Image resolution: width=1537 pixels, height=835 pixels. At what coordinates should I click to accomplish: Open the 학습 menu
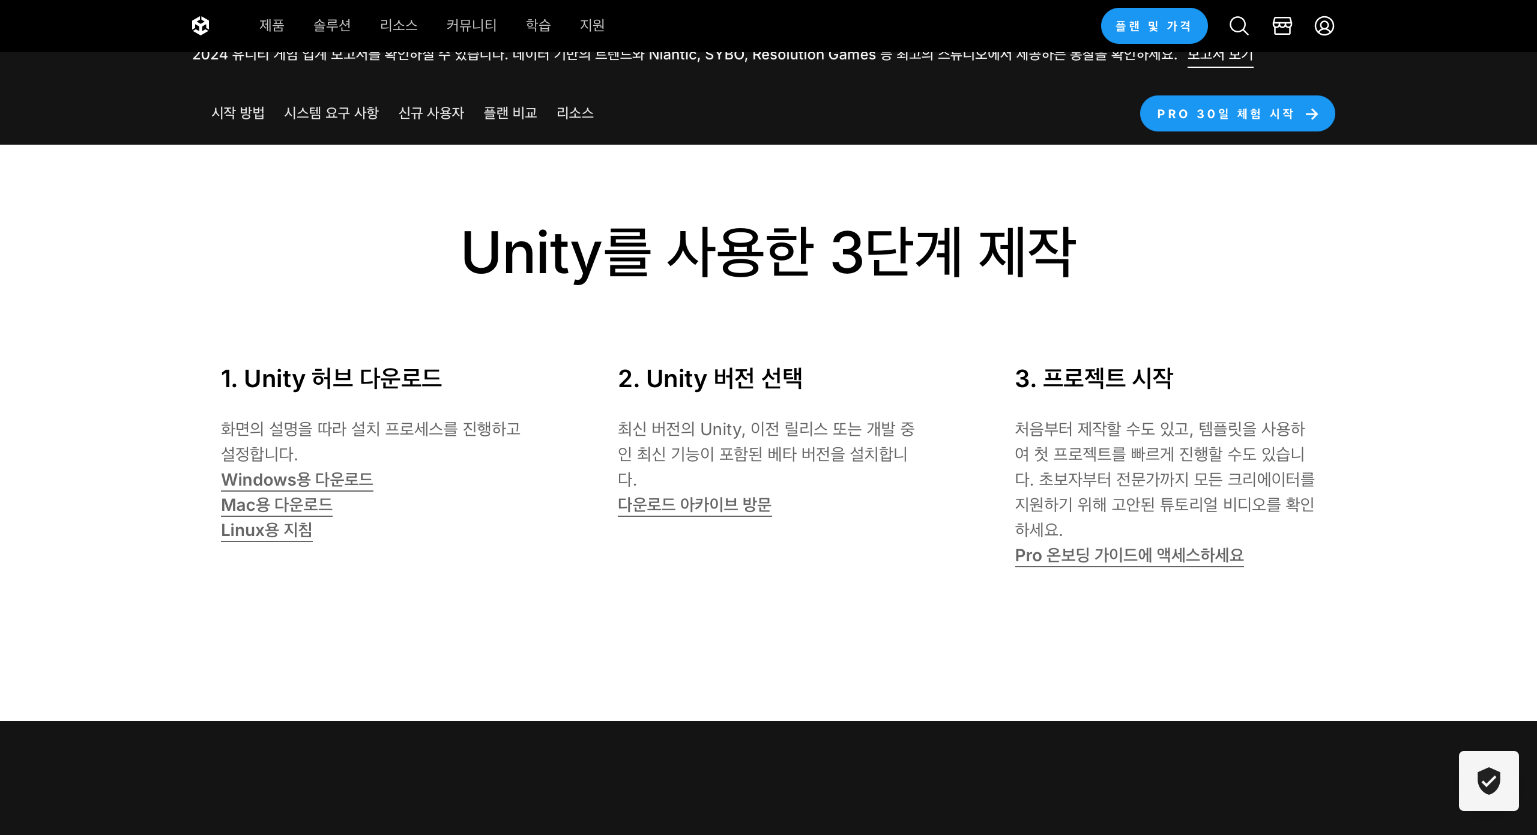[x=538, y=25]
